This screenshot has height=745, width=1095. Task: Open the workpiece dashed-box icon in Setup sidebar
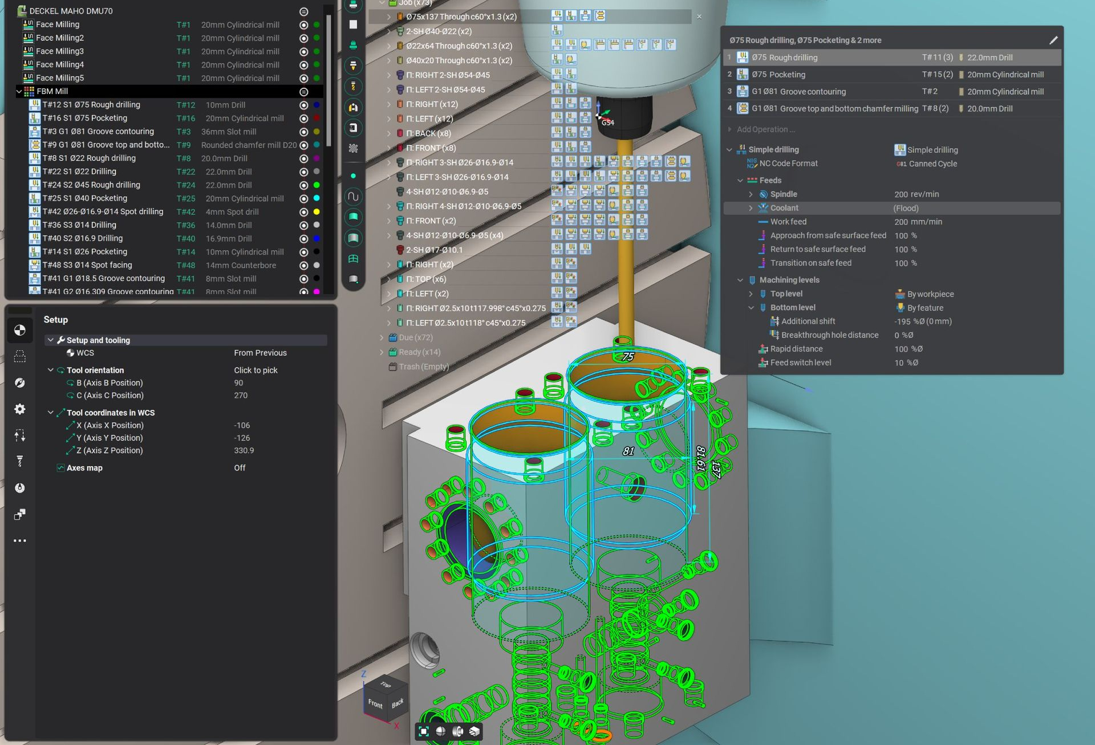20,357
